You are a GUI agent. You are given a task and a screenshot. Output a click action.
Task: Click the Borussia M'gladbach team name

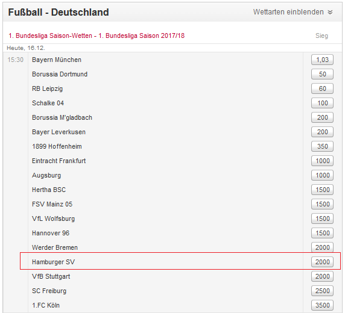(62, 117)
